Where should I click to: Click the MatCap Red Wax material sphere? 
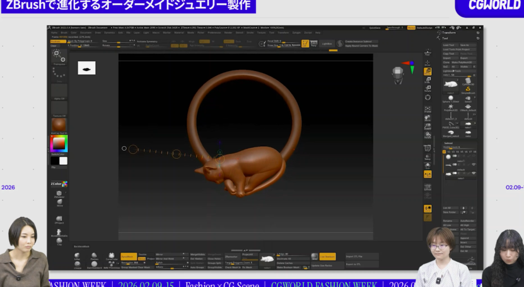59,125
